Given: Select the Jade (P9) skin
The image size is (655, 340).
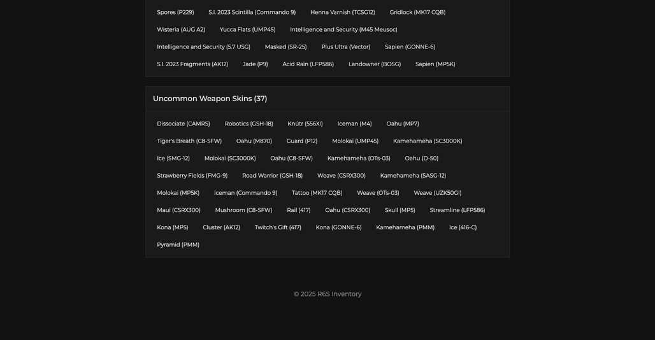Looking at the screenshot, I should 256,64.
